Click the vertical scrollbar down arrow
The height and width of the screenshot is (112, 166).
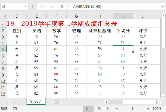click(x=164, y=96)
